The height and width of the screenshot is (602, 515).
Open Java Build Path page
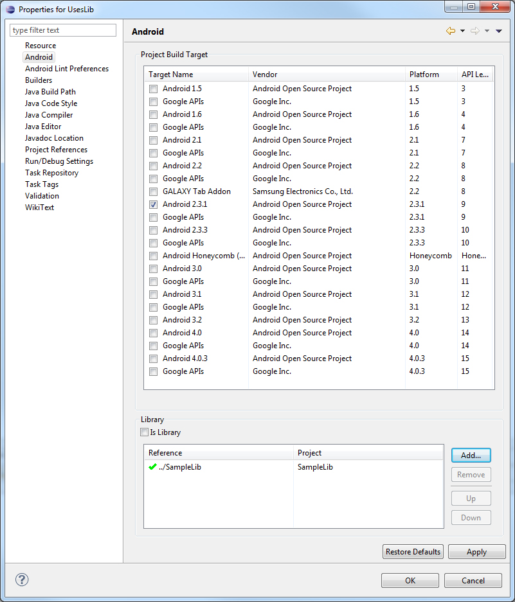pyautogui.click(x=50, y=92)
